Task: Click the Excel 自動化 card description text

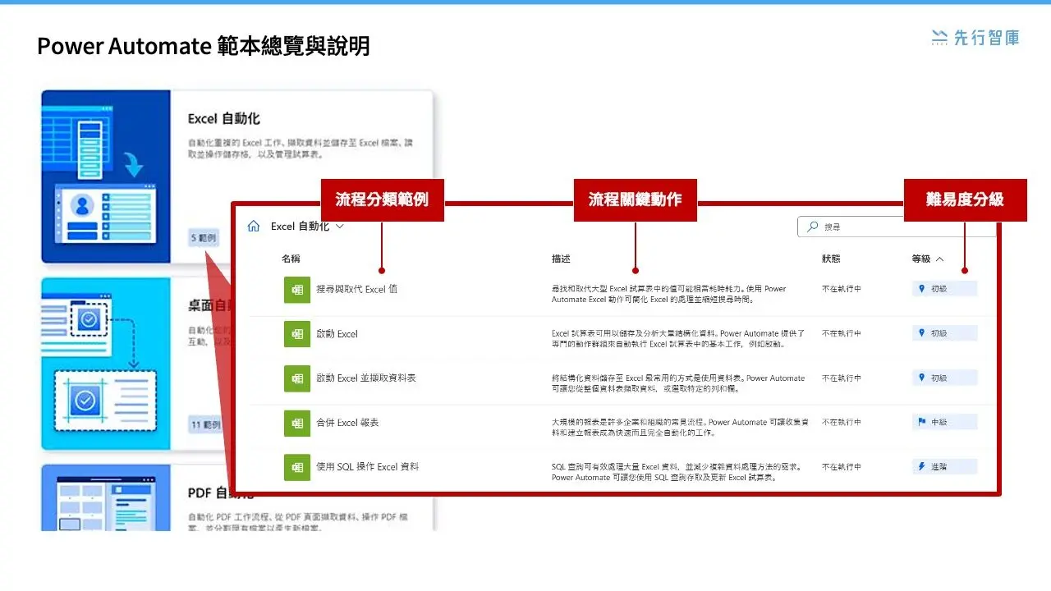Action: (301, 148)
